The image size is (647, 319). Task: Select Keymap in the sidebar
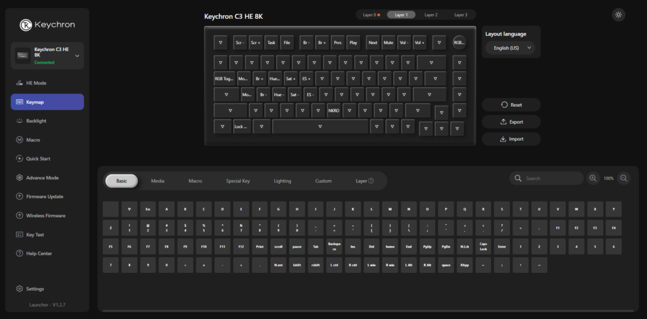coord(47,102)
